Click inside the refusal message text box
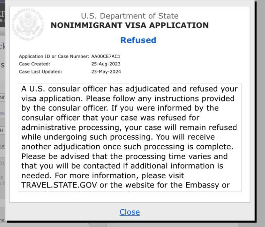Image resolution: width=265 pixels, height=227 pixels. 129,136
